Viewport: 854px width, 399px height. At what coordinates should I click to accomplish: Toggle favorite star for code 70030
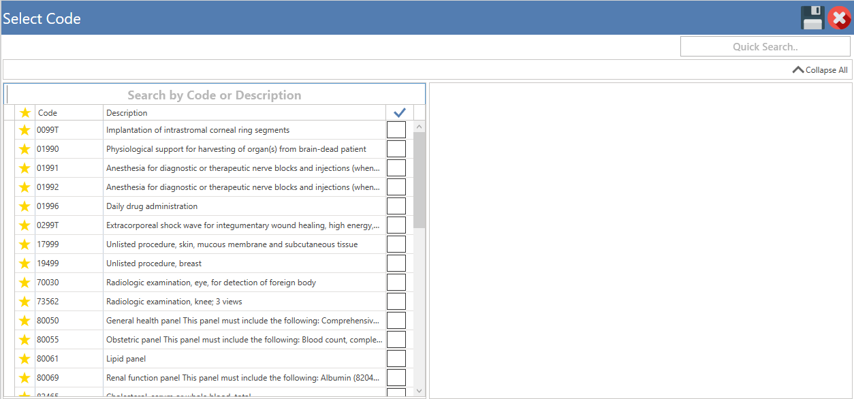[25, 283]
